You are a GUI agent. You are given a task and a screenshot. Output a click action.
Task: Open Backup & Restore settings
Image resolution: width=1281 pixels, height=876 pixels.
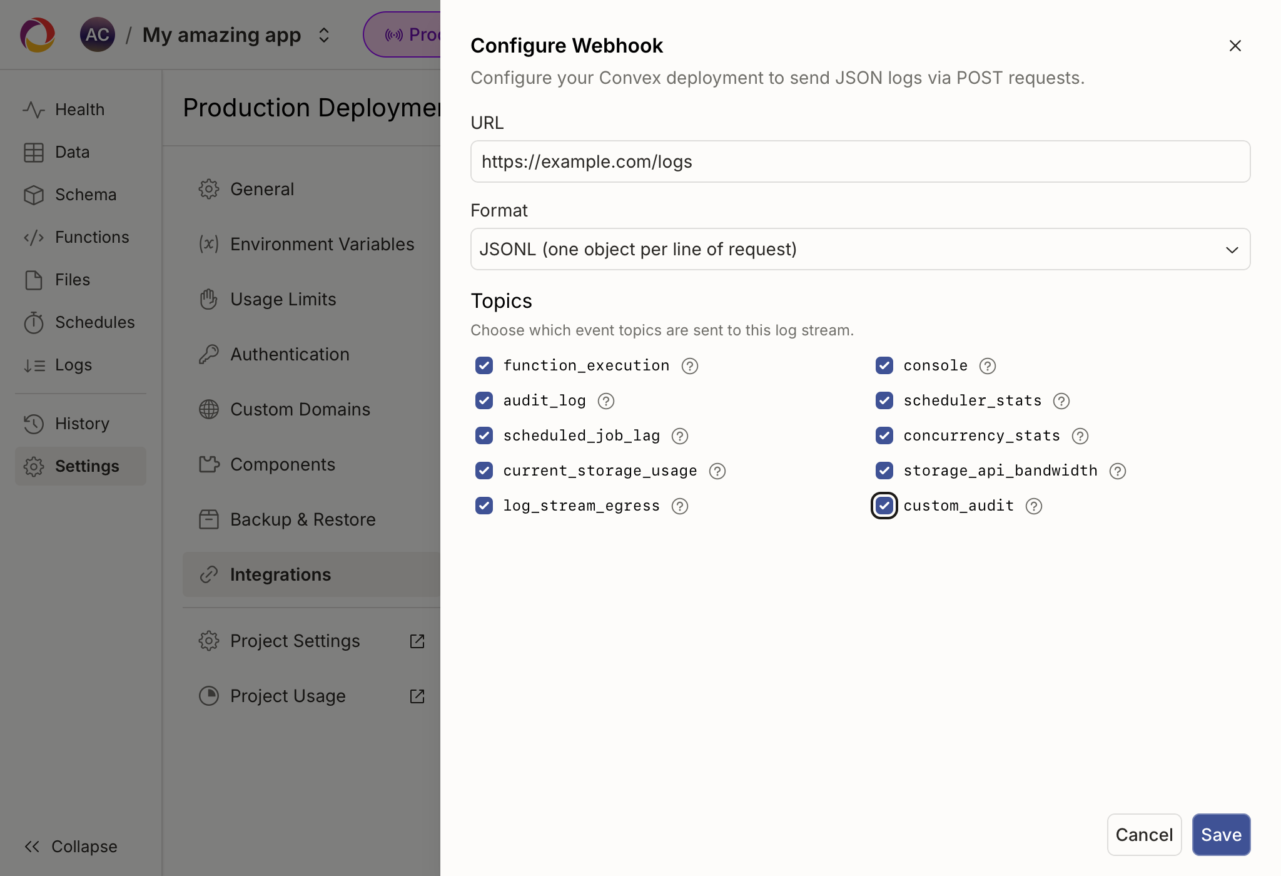click(311, 519)
